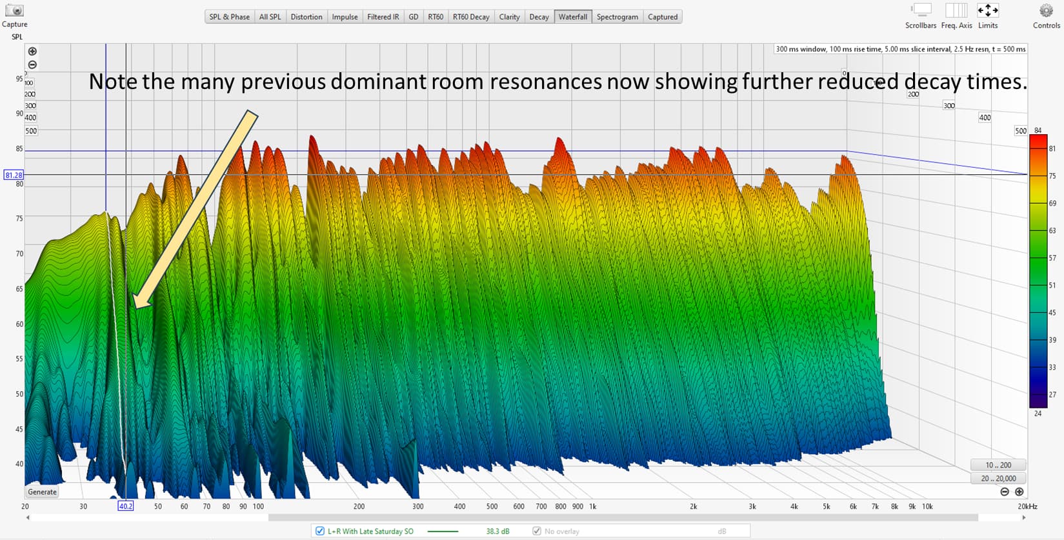Toggle the Scrollbars icon
The height and width of the screenshot is (540, 1064).
click(x=921, y=10)
